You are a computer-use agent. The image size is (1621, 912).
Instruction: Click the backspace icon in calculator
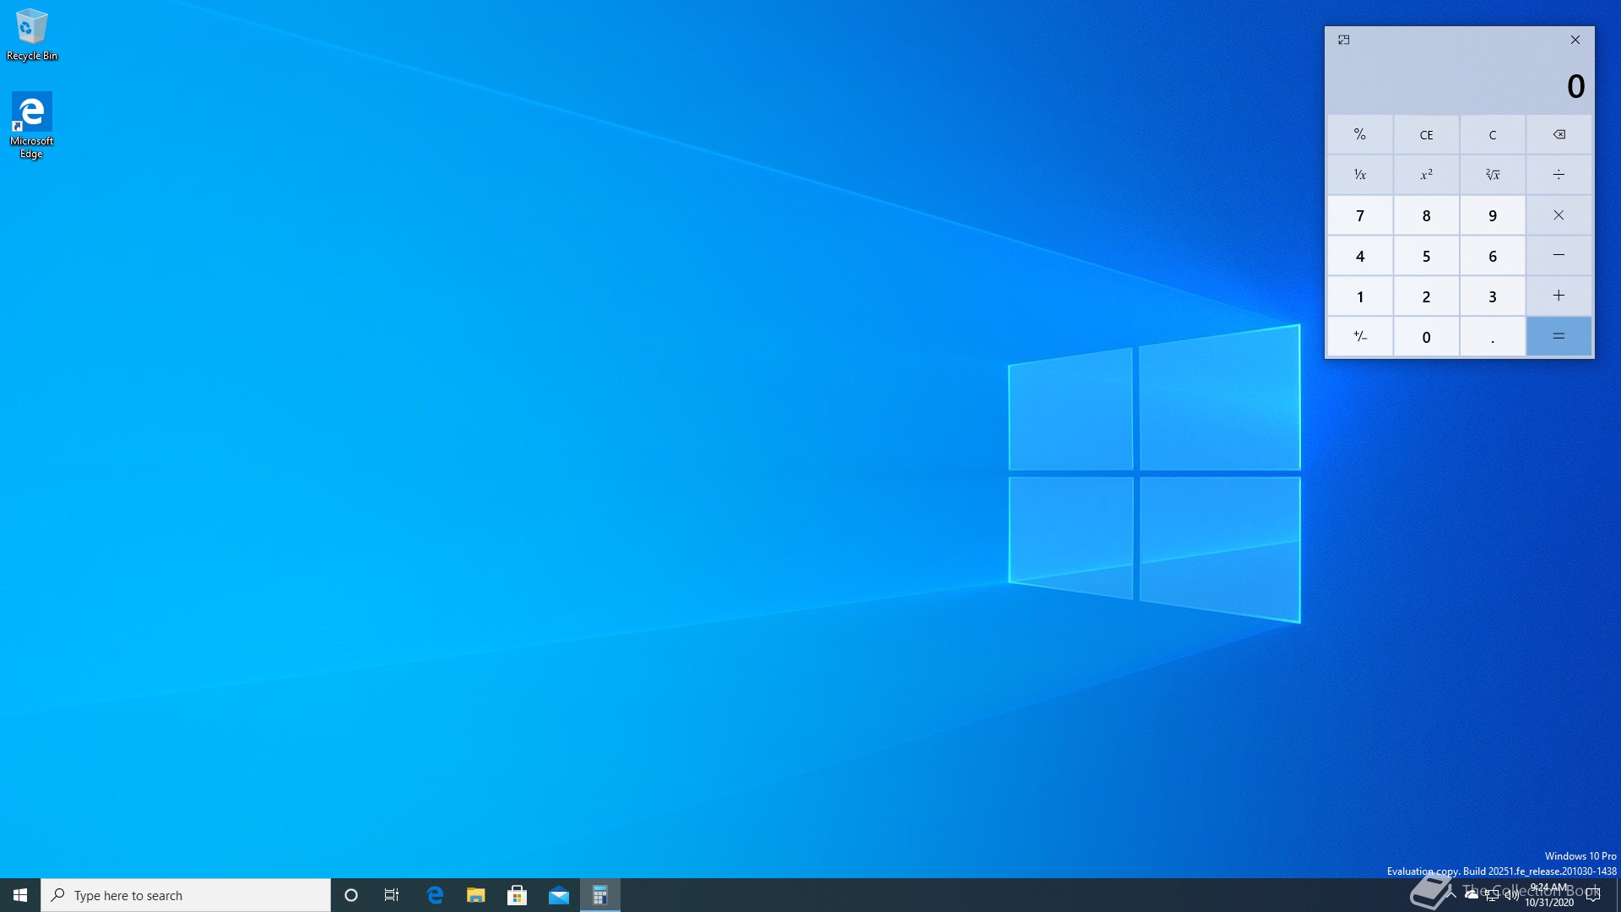click(1559, 134)
